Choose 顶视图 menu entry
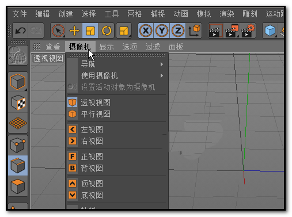The image size is (292, 217). pos(117,184)
